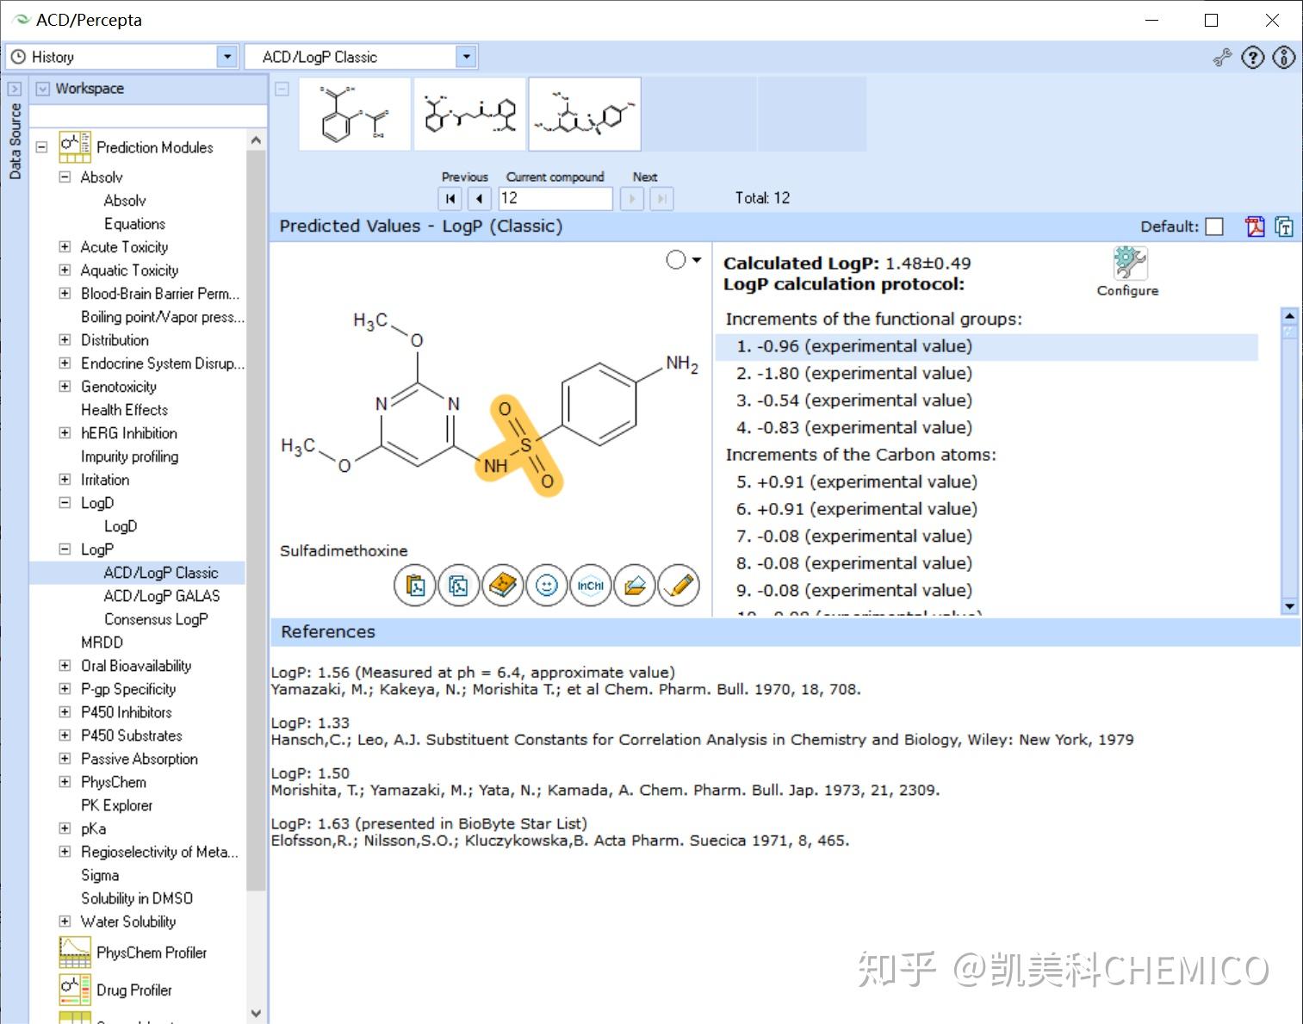1303x1024 pixels.
Task: Enable the Default checkbox
Action: [1214, 227]
